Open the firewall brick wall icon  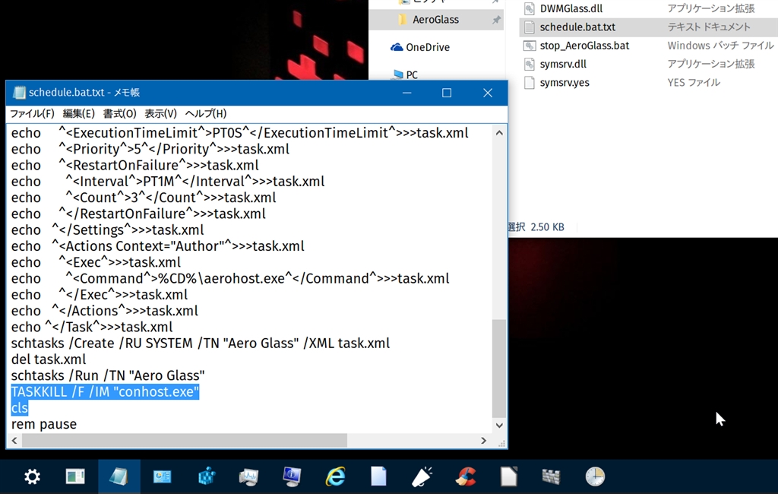(552, 477)
